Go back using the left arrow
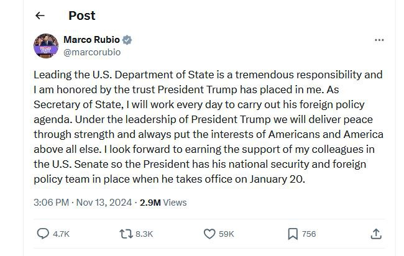This screenshot has width=404, height=256. pyautogui.click(x=40, y=16)
